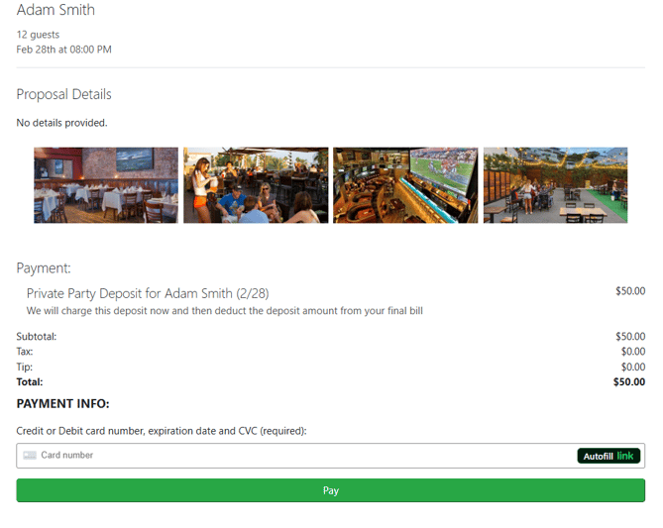Click the PAYMENT INFO heading
663x528 pixels.
[62, 404]
